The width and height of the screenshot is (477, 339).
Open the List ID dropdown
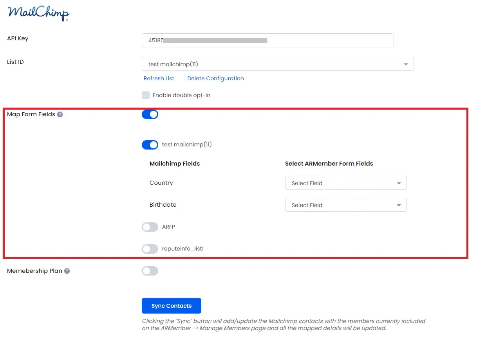[x=278, y=64]
